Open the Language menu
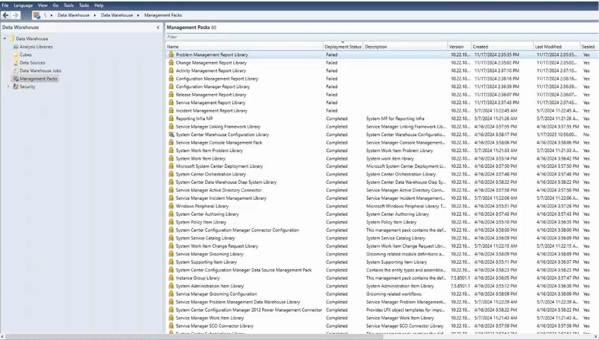Screen dimensions: 599x340 tap(23, 5)
